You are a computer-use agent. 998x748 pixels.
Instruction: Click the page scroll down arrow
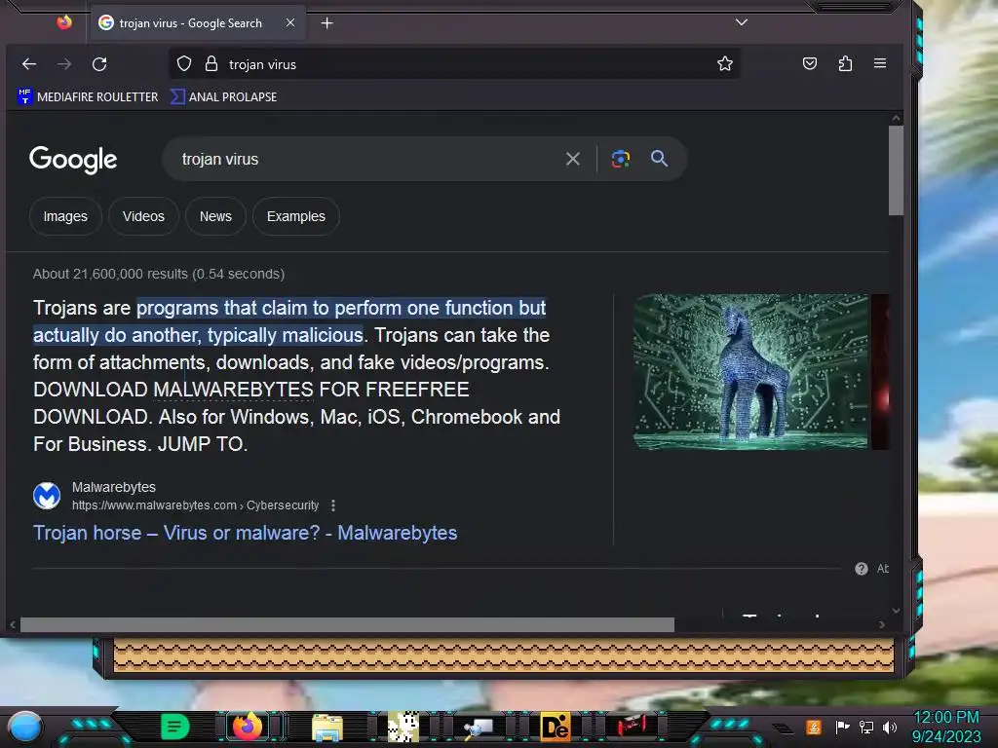[897, 611]
